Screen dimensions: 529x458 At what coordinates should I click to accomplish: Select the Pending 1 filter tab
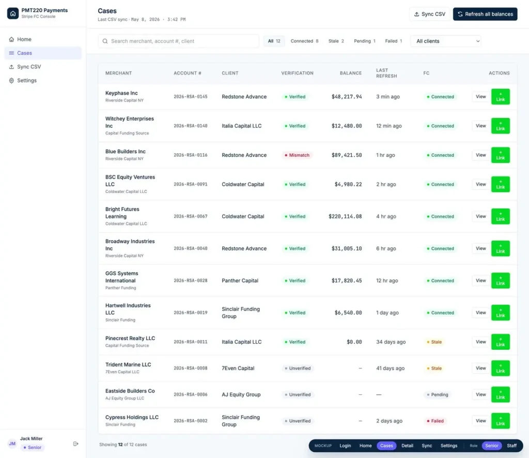tap(364, 41)
